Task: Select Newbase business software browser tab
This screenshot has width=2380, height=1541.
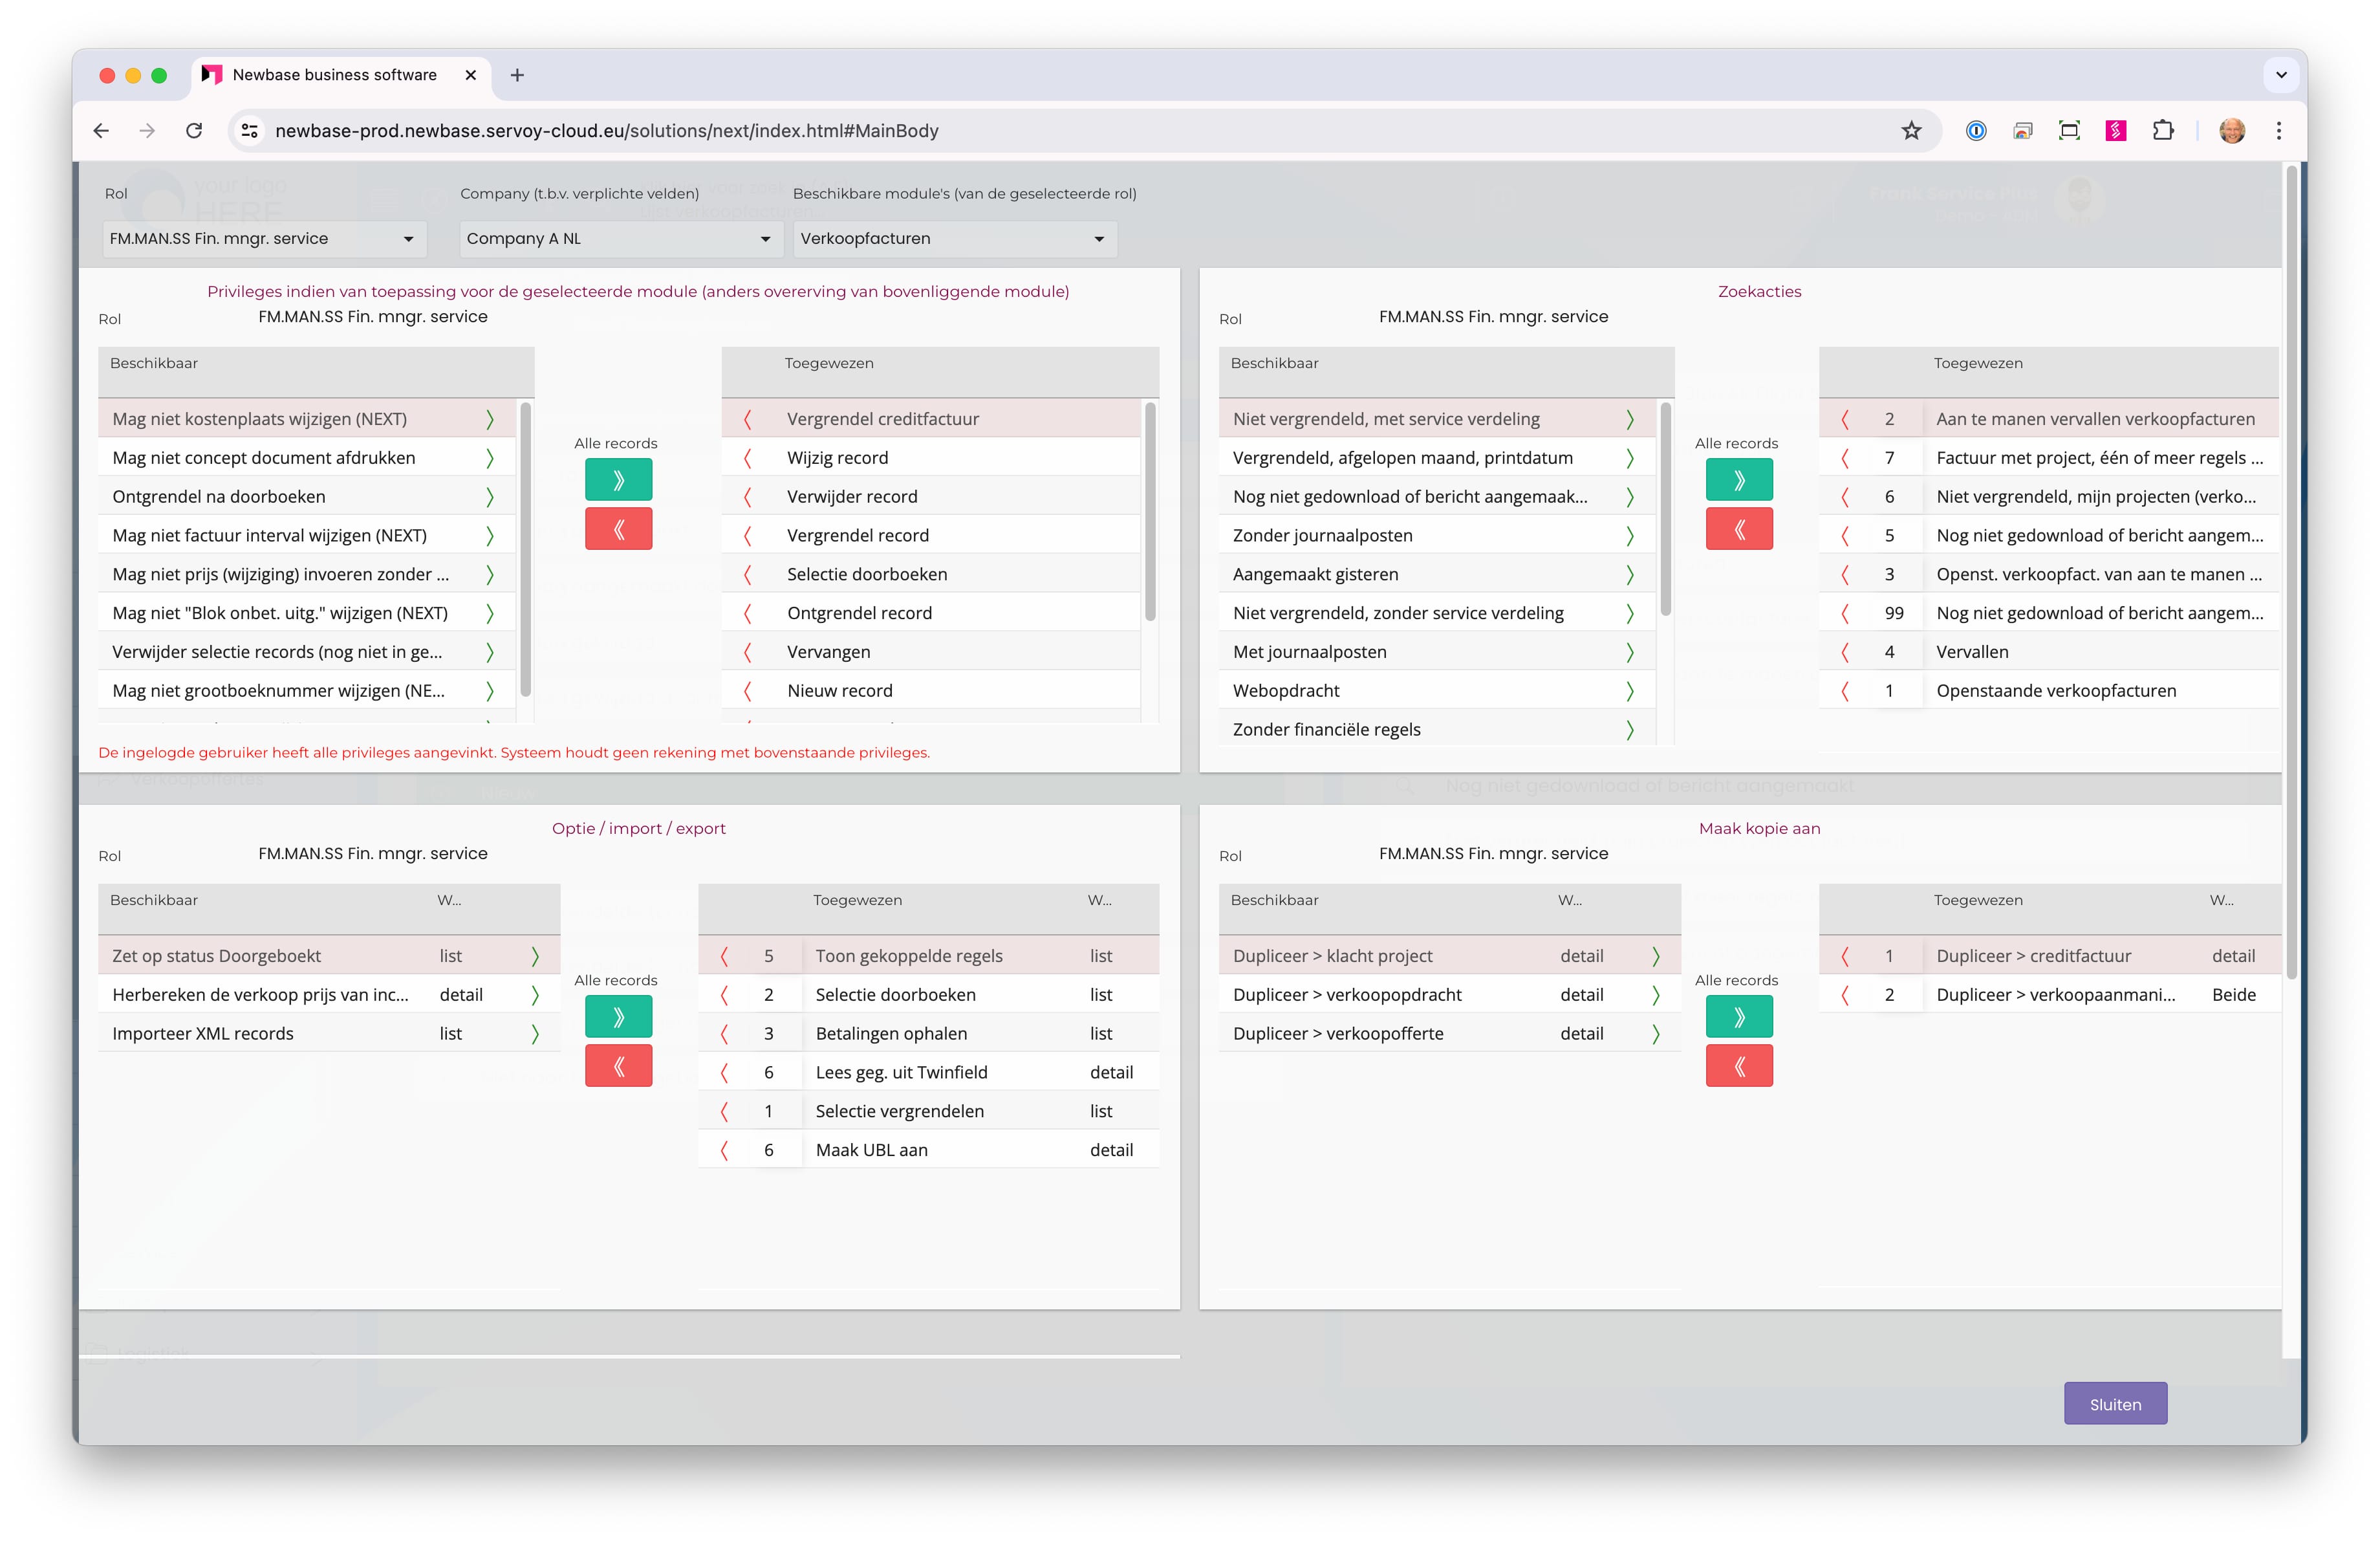Action: (334, 75)
